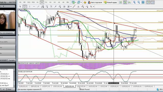The image size is (163, 92).
Task: Select the vertical line tool
Action: click(30, 7)
